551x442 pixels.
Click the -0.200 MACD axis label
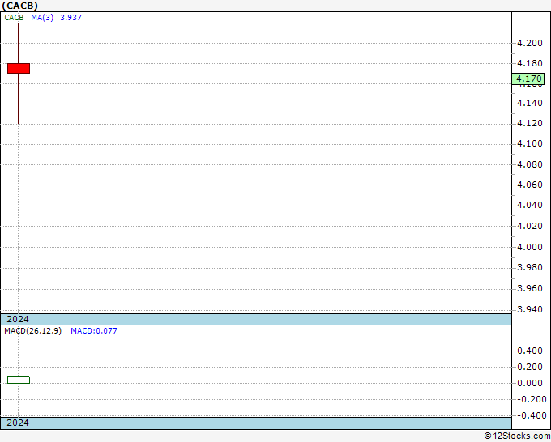(531, 399)
